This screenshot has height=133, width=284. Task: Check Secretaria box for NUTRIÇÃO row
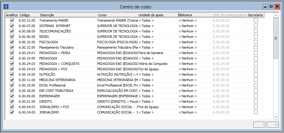[x=256, y=74]
